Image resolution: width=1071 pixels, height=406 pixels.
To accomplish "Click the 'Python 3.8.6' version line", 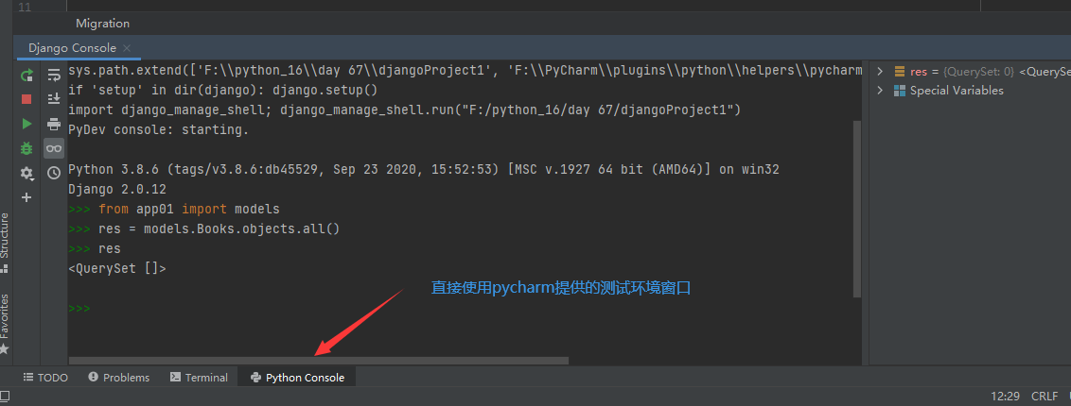I will 424,170.
